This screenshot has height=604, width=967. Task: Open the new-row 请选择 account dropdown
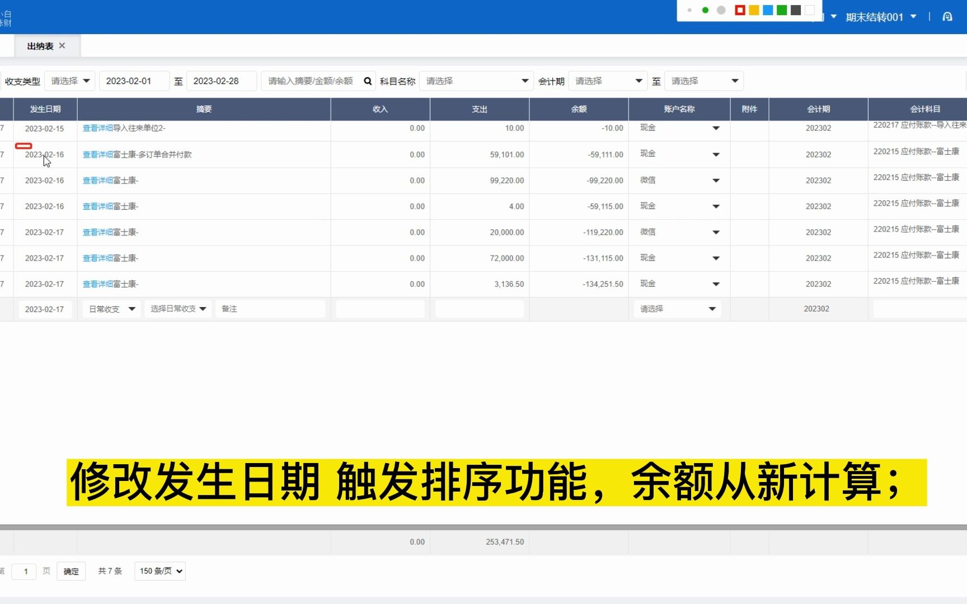[677, 309]
